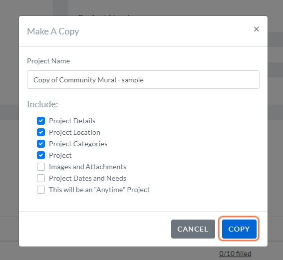Viewport: 283px width, 260px height.
Task: Click into the Project Name text field
Action: (x=143, y=79)
